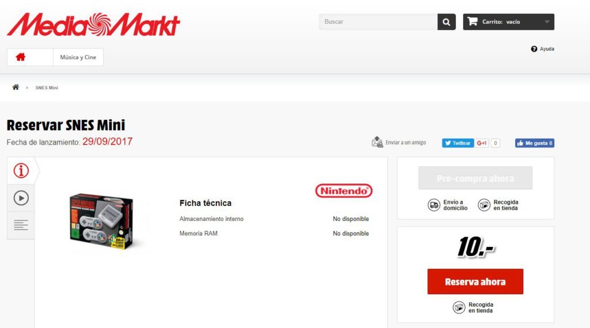Click the Twittear share button
Viewport: 590px width, 328px height.
pos(458,143)
